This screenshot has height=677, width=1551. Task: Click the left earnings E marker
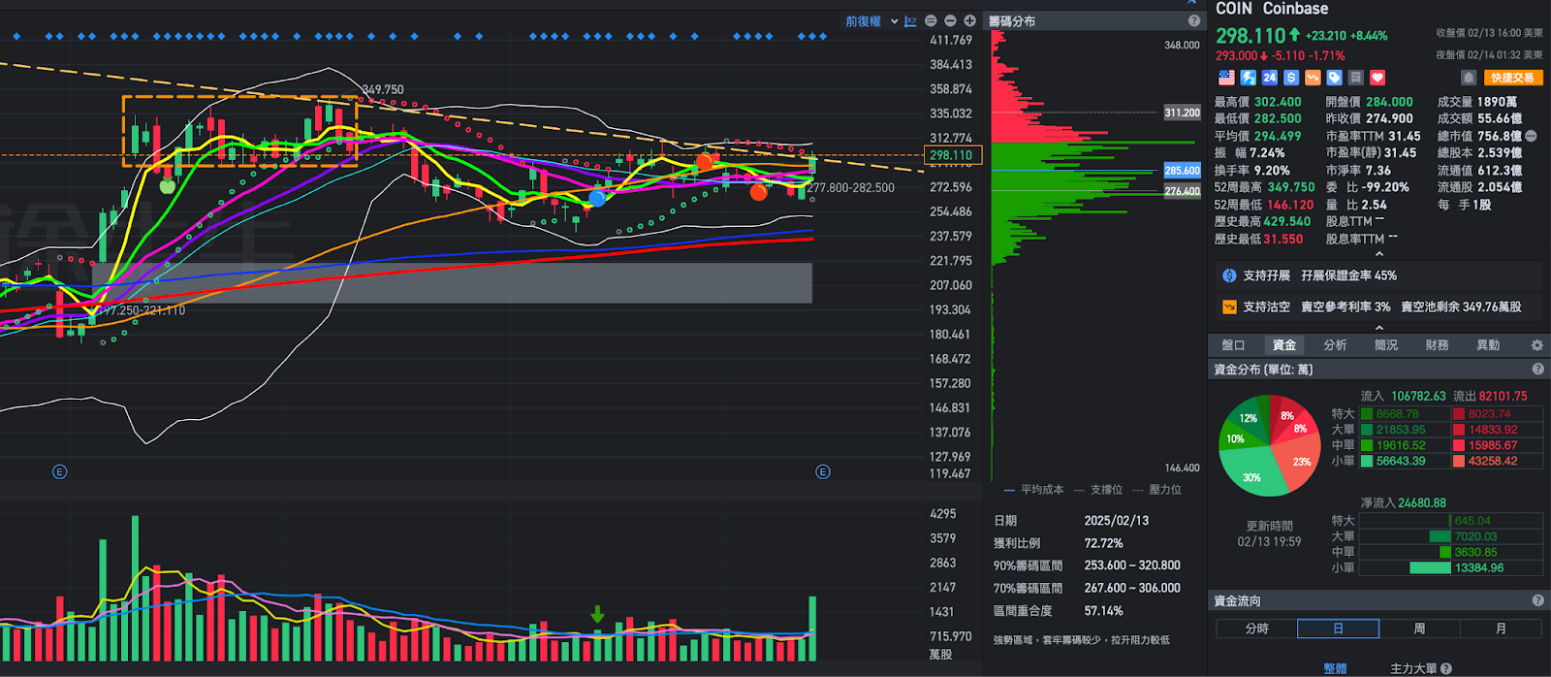click(x=59, y=472)
